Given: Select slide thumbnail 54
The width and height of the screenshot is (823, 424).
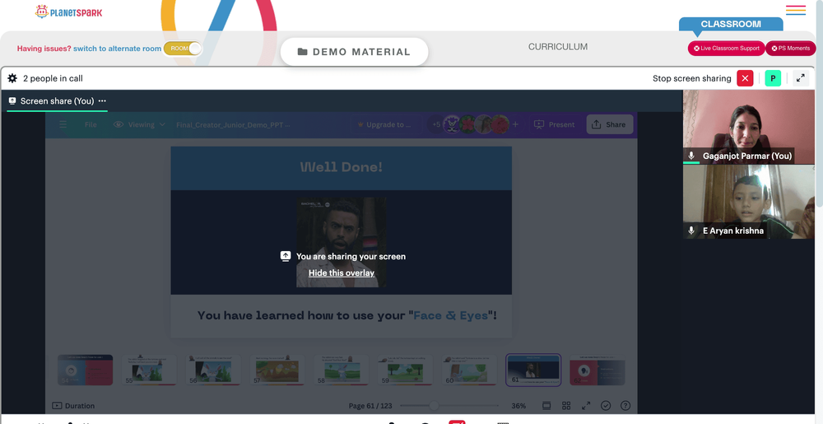Looking at the screenshot, I should tap(85, 370).
